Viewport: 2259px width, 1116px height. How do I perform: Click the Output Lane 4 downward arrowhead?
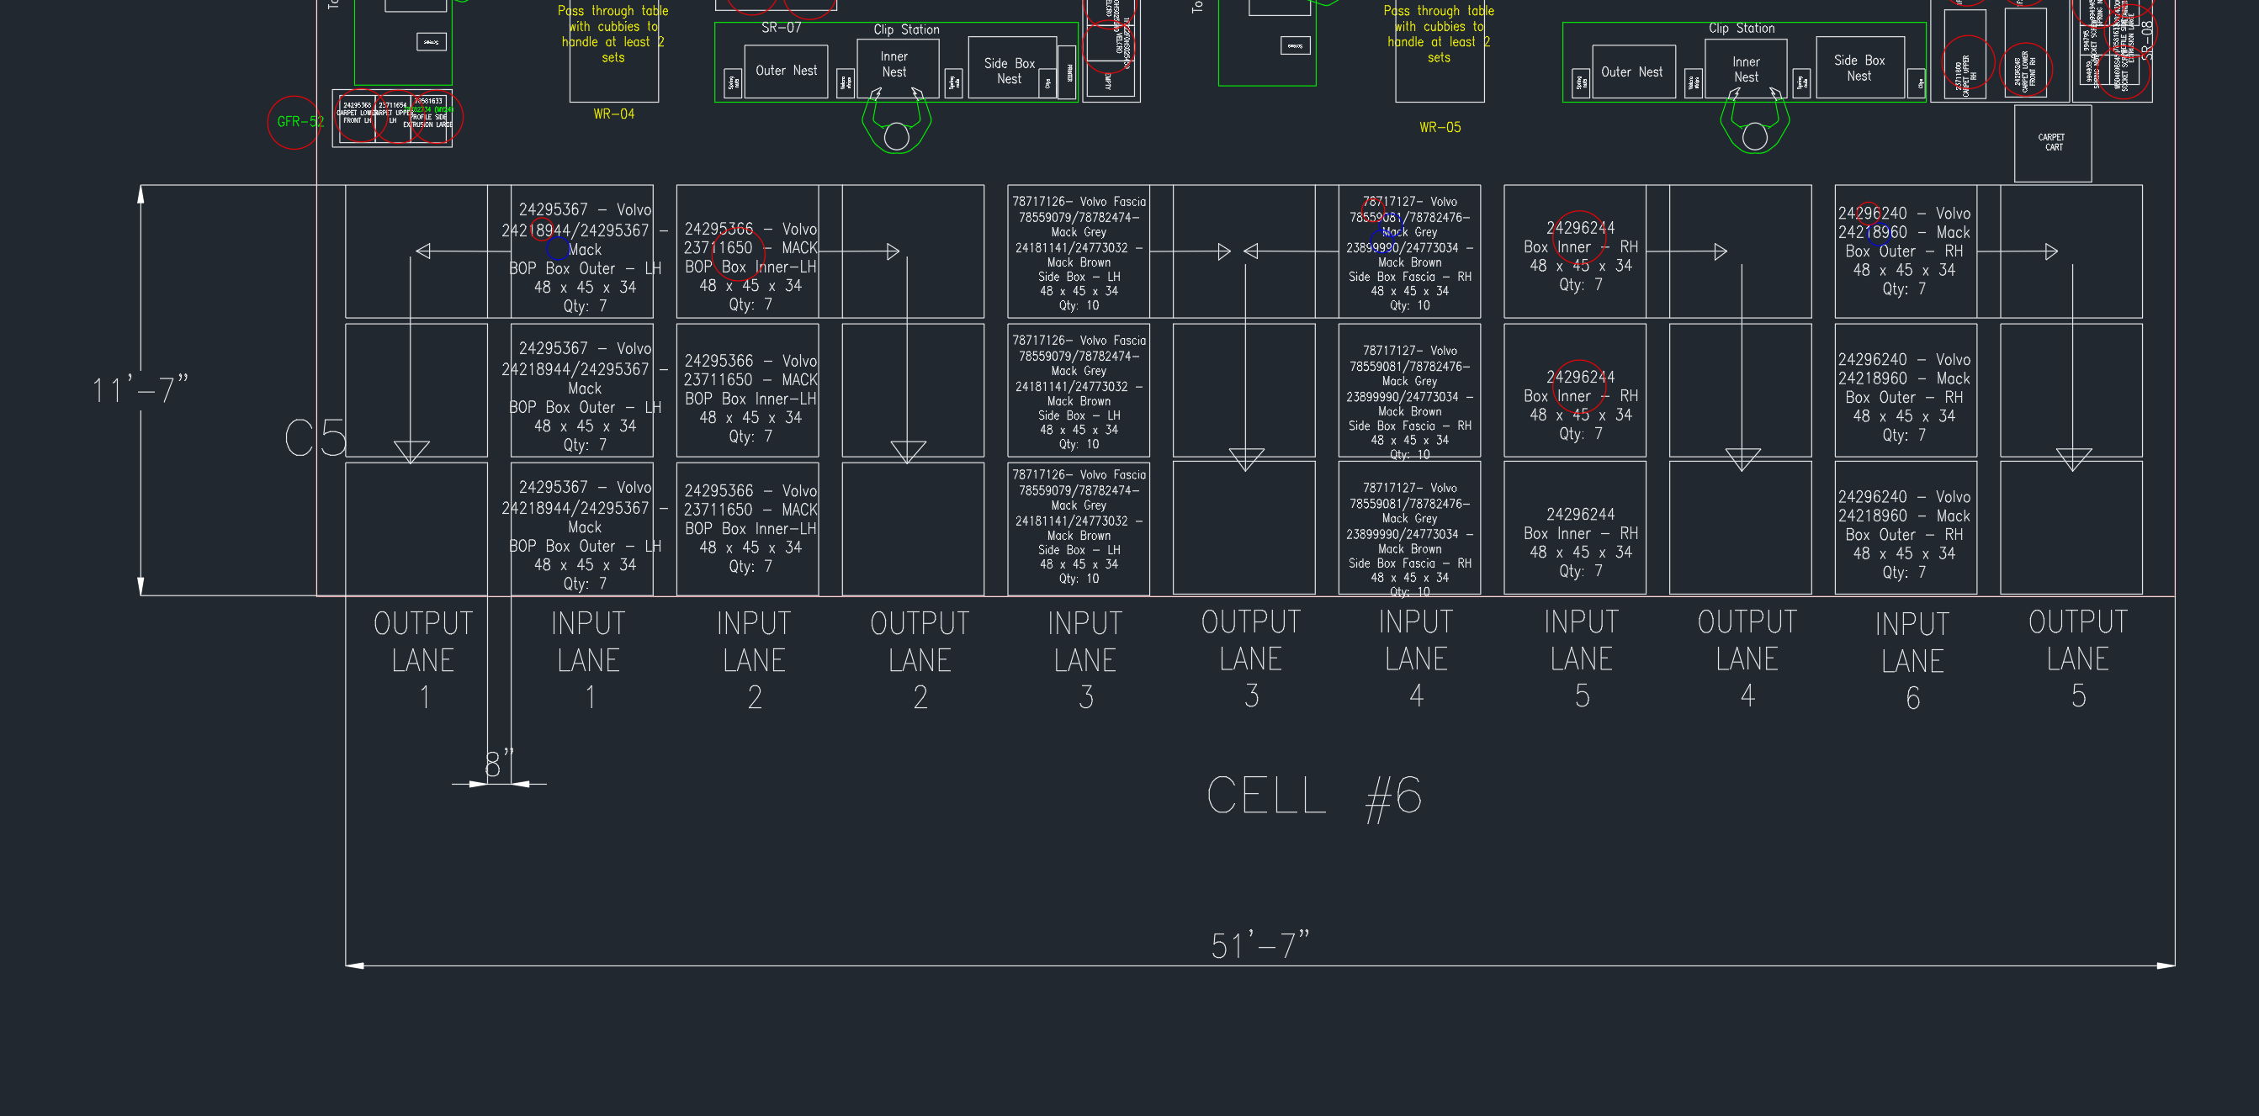point(1742,459)
